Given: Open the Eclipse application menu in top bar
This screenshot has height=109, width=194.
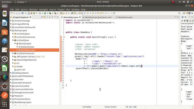Looking at the screenshot, I should coord(20,2).
